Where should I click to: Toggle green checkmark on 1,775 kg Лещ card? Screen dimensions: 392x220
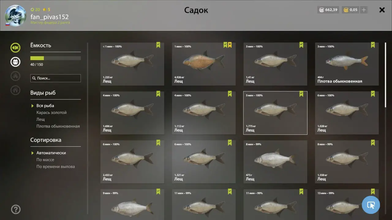click(301, 94)
